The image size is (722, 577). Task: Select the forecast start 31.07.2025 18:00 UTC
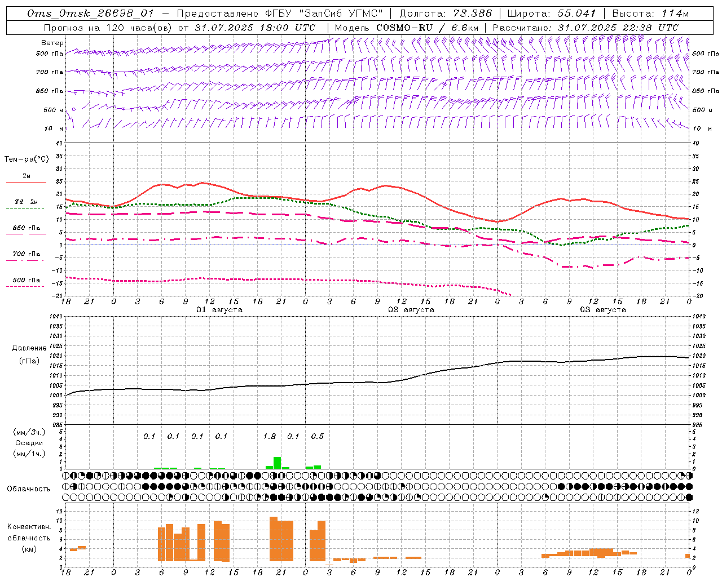(255, 28)
